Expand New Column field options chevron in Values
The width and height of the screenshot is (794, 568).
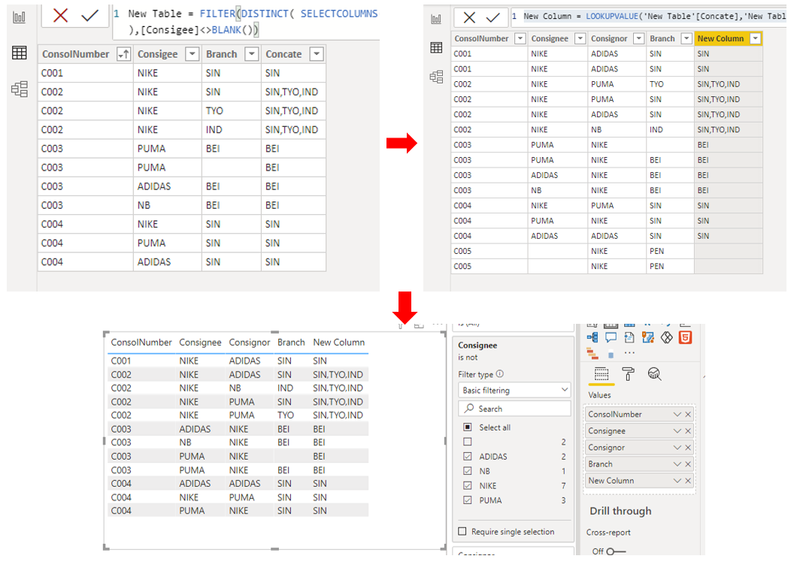(x=677, y=481)
